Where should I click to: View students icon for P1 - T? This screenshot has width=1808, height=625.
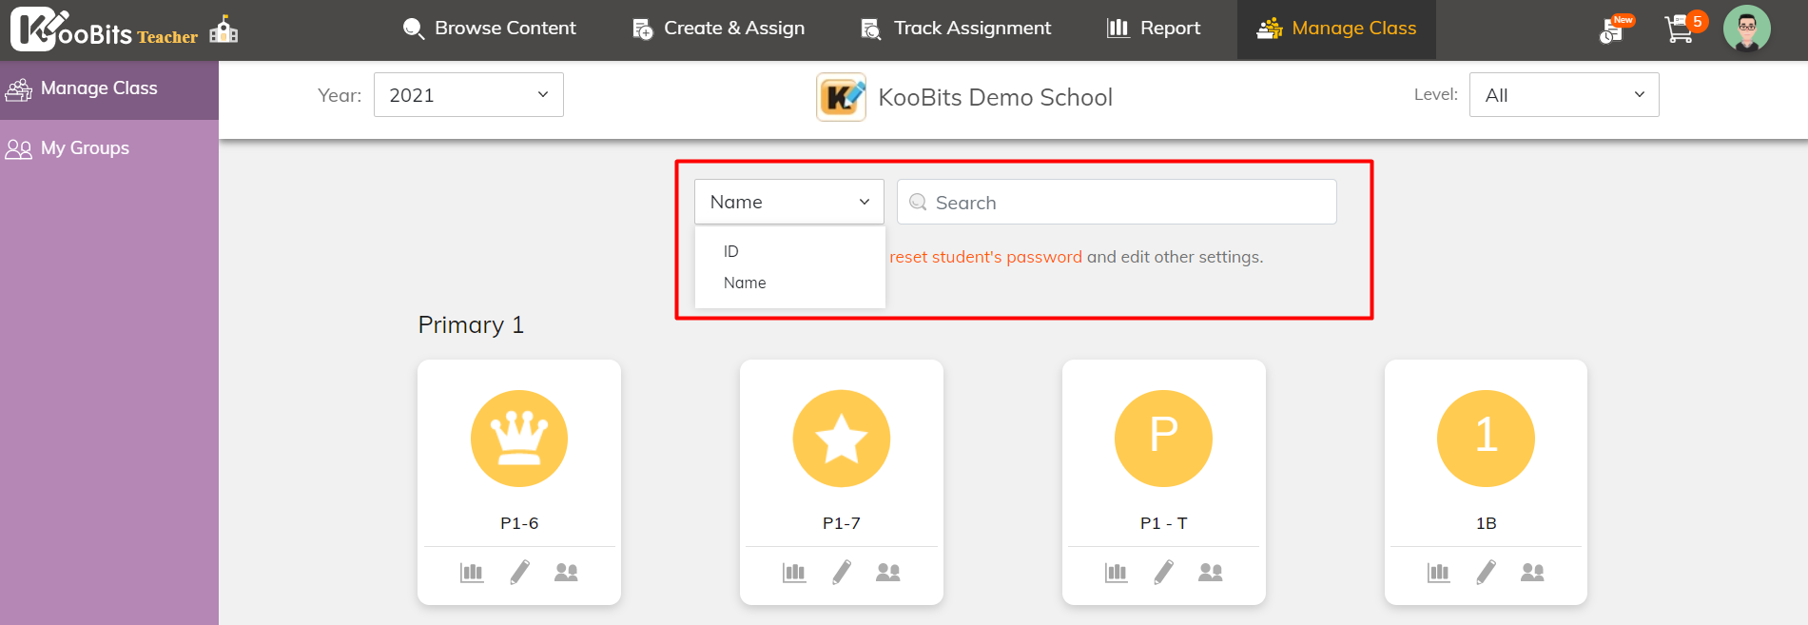[x=1210, y=572]
